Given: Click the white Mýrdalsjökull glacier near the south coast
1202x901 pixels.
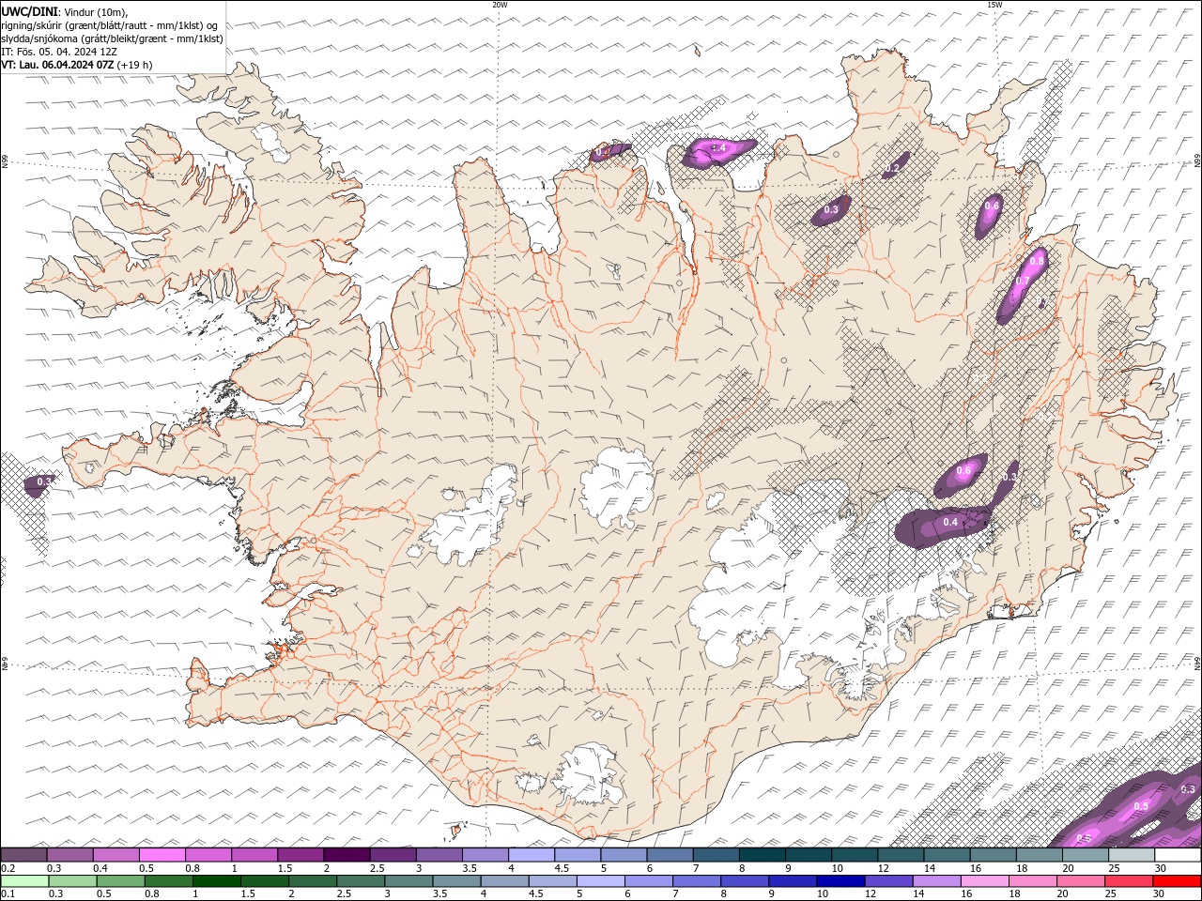Looking at the screenshot, I should pos(588,774).
